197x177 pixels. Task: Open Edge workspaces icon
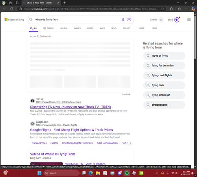coord(10,3)
